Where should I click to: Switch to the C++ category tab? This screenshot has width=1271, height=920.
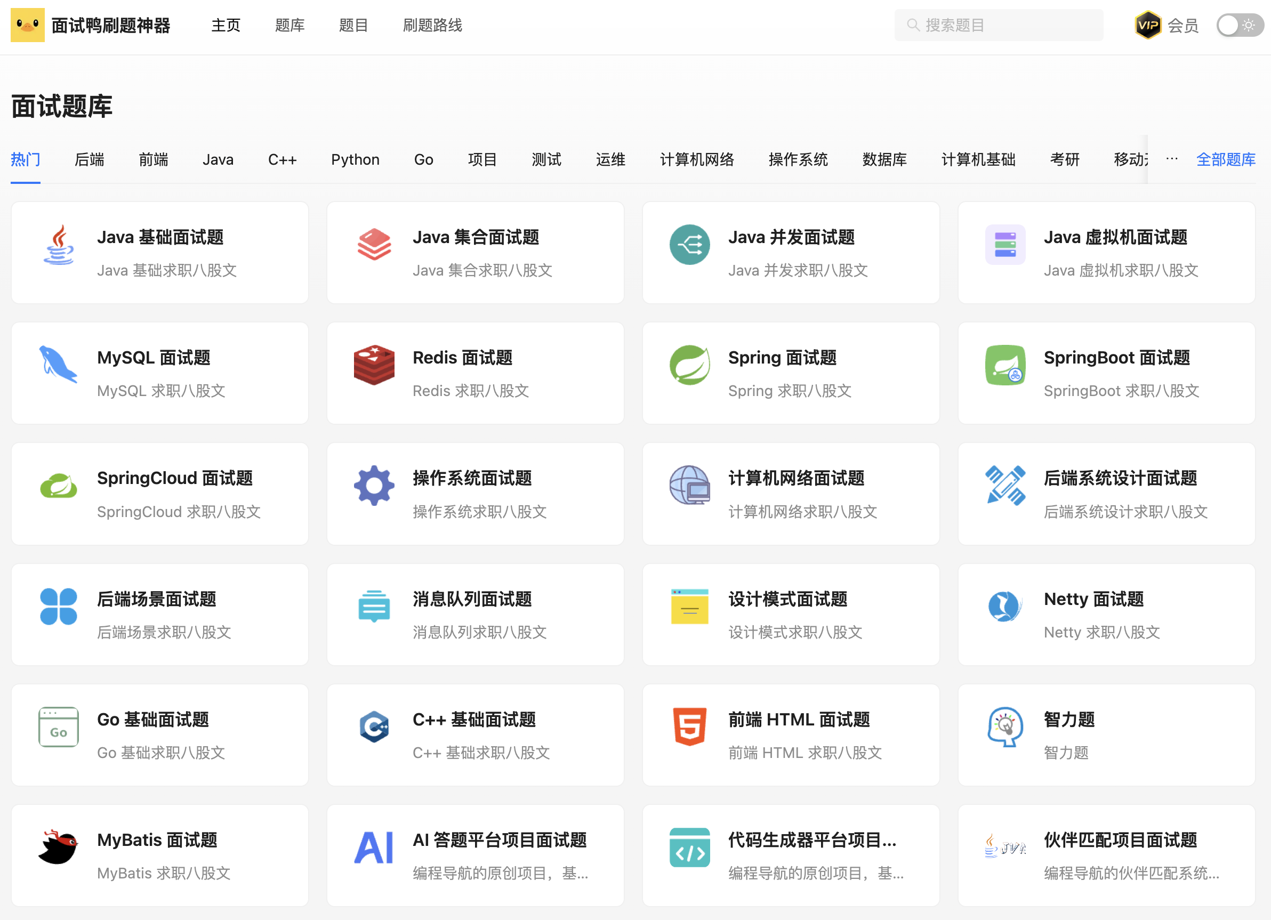pyautogui.click(x=283, y=160)
